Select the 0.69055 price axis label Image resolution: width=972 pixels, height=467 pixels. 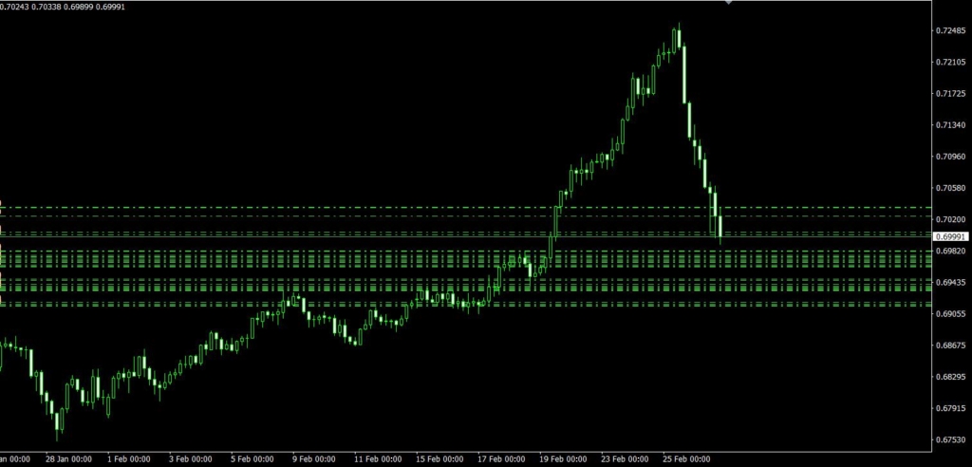(x=950, y=314)
